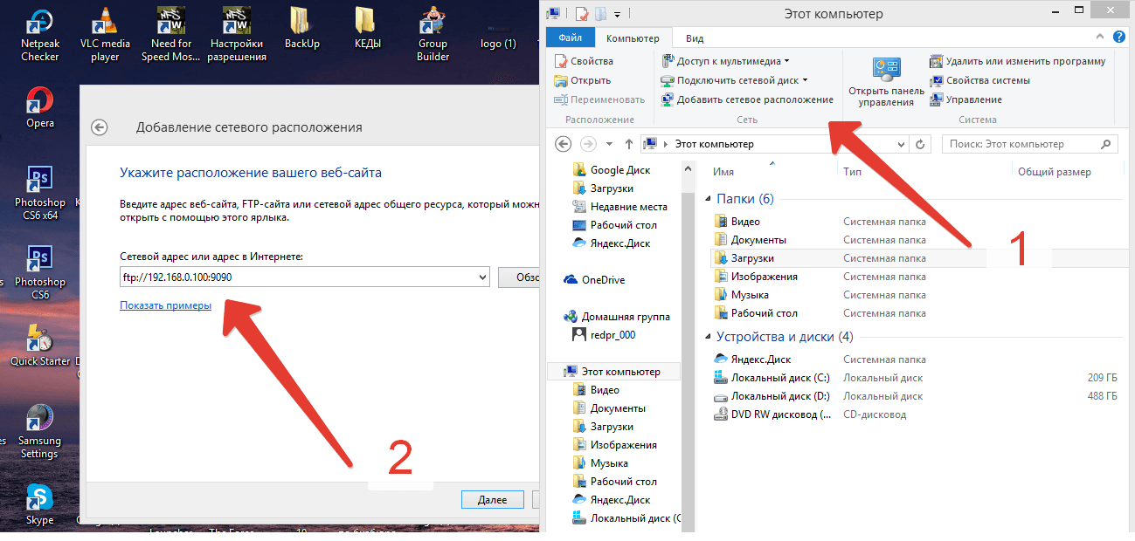The height and width of the screenshot is (541, 1135).
Task: Click Добавить сетевое расположение in ribbon
Action: 748,99
